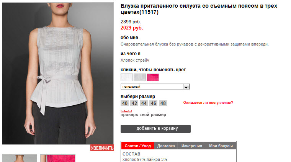
Task: Choose size 44
Action: tap(144, 103)
